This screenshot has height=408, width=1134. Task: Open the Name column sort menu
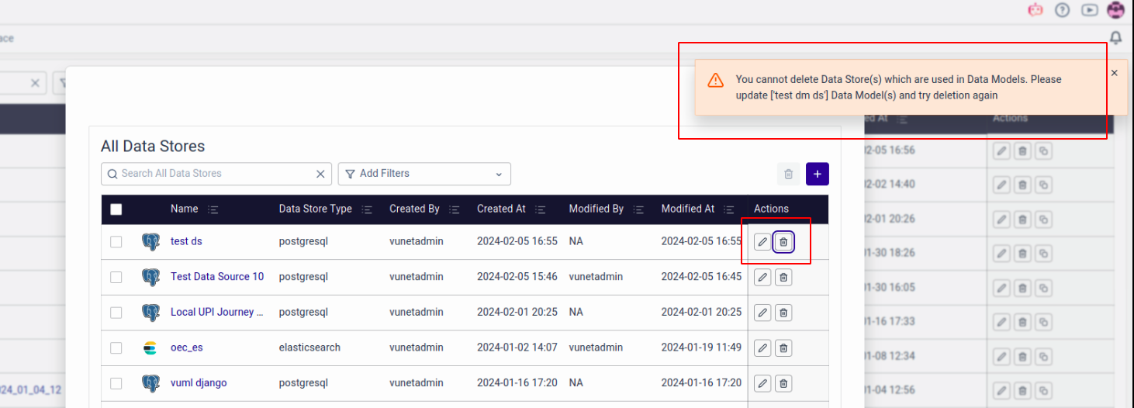[213, 209]
